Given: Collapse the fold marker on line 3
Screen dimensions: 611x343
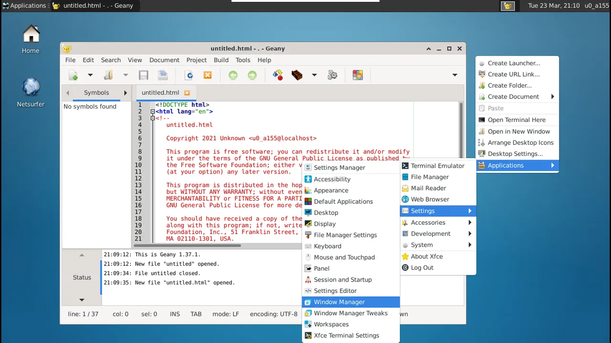Looking at the screenshot, I should tap(153, 118).
